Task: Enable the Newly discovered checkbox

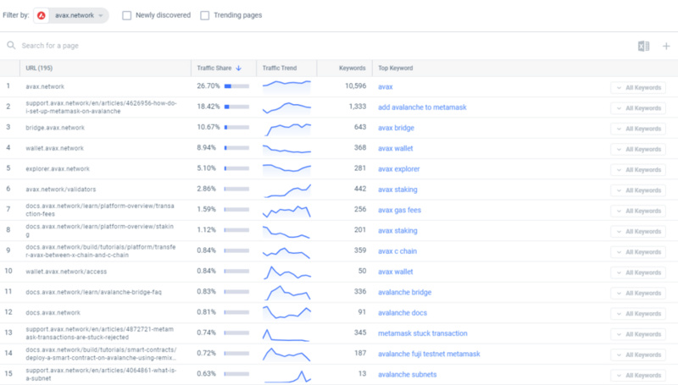Action: tap(127, 15)
